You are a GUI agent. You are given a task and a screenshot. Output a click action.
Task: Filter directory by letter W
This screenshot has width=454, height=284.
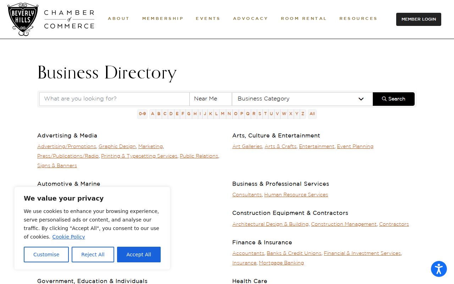point(284,114)
